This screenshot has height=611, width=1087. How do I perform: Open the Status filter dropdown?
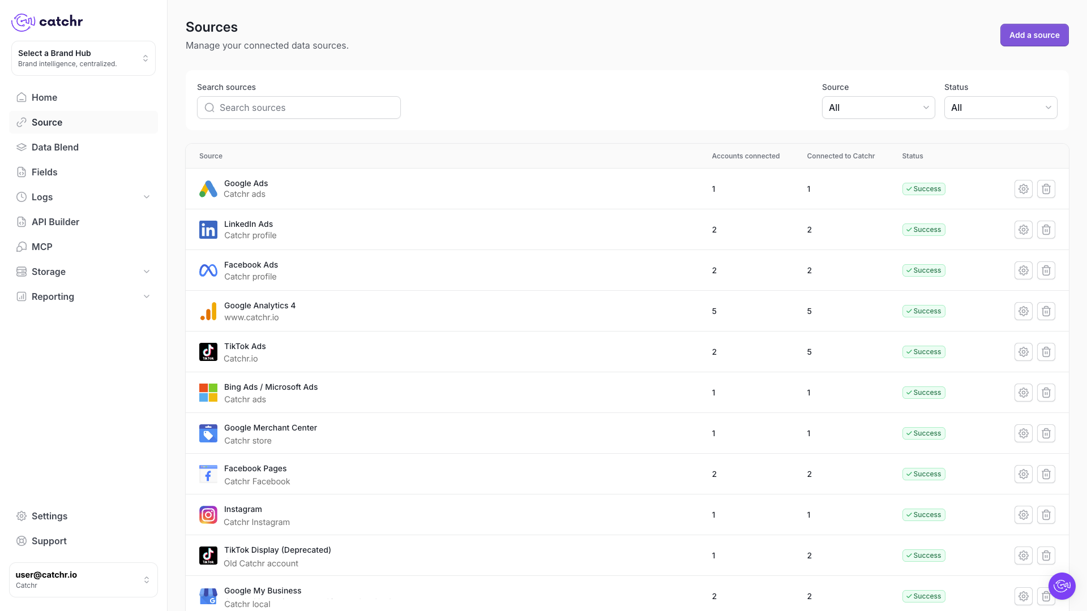[1001, 107]
